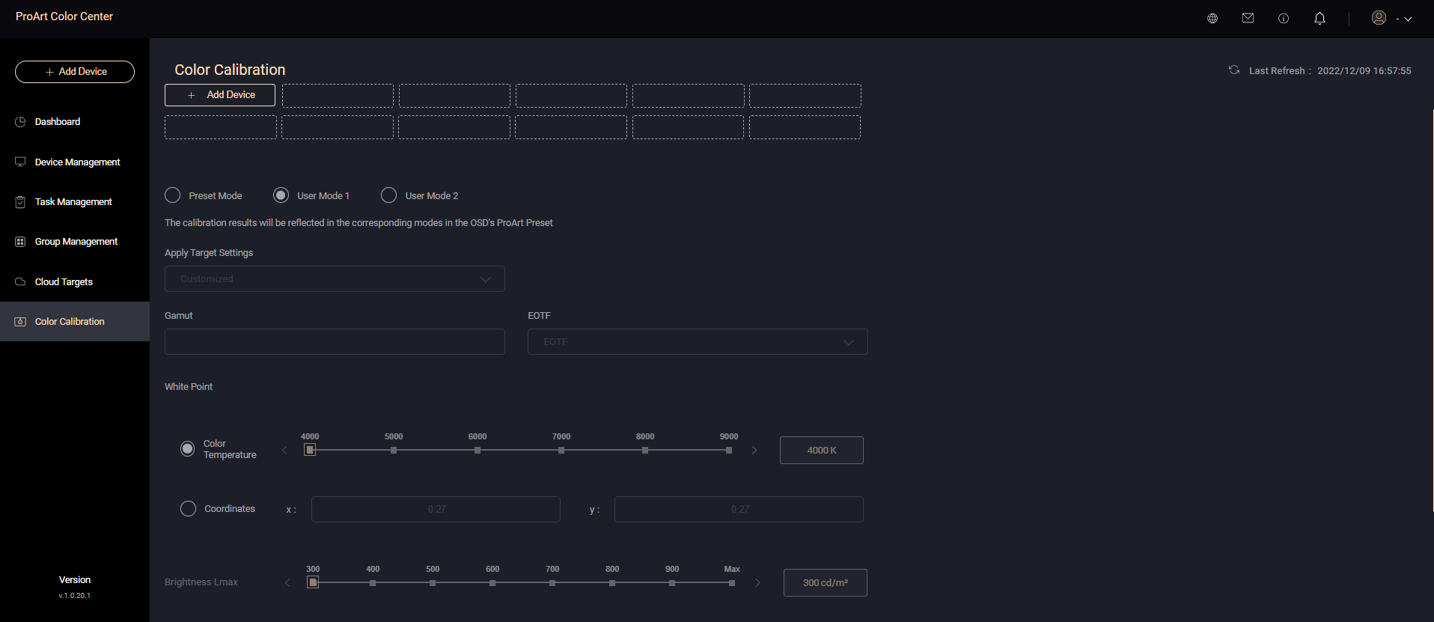Select the User Mode 2 radio button

tap(388, 195)
